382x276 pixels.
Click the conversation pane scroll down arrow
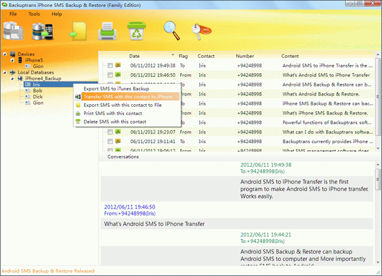click(x=378, y=263)
